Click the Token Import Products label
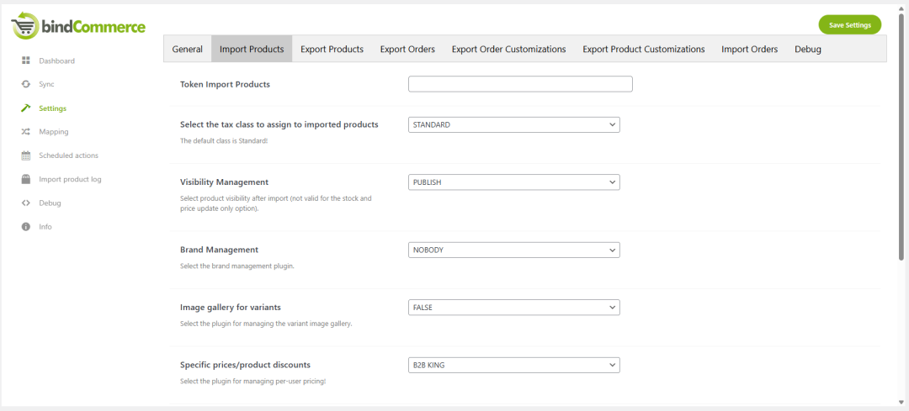Image resolution: width=909 pixels, height=411 pixels. click(x=225, y=85)
